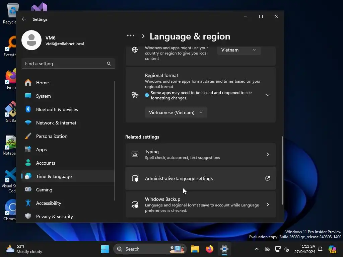The height and width of the screenshot is (257, 343).
Task: Expand the breadcrumb ellipsis menu
Action: 131,35
